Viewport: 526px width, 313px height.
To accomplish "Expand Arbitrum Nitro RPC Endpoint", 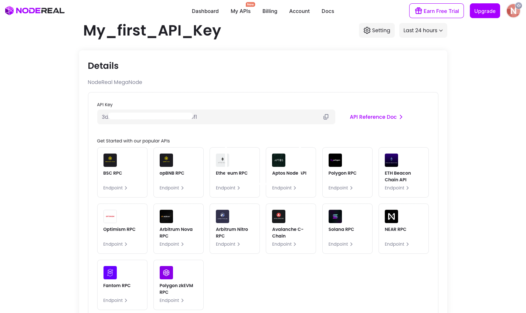I will click(228, 244).
